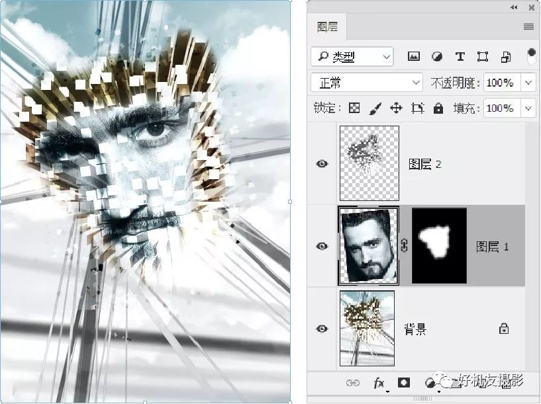
Task: Select the 图层 2 layer name
Action: pos(424,164)
